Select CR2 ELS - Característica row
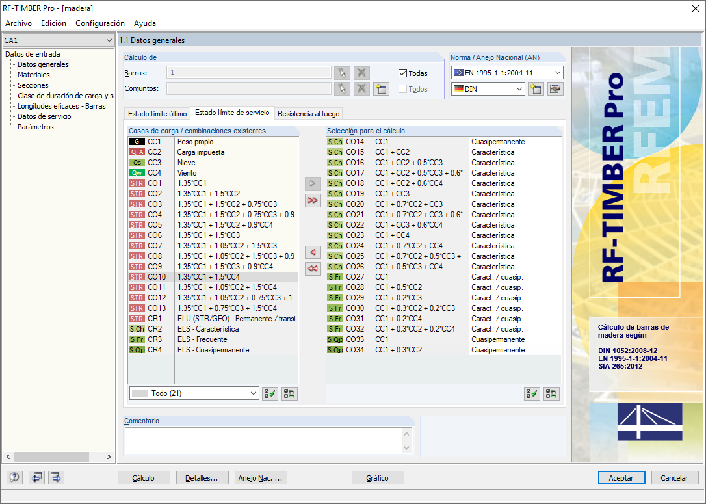 [x=213, y=329]
